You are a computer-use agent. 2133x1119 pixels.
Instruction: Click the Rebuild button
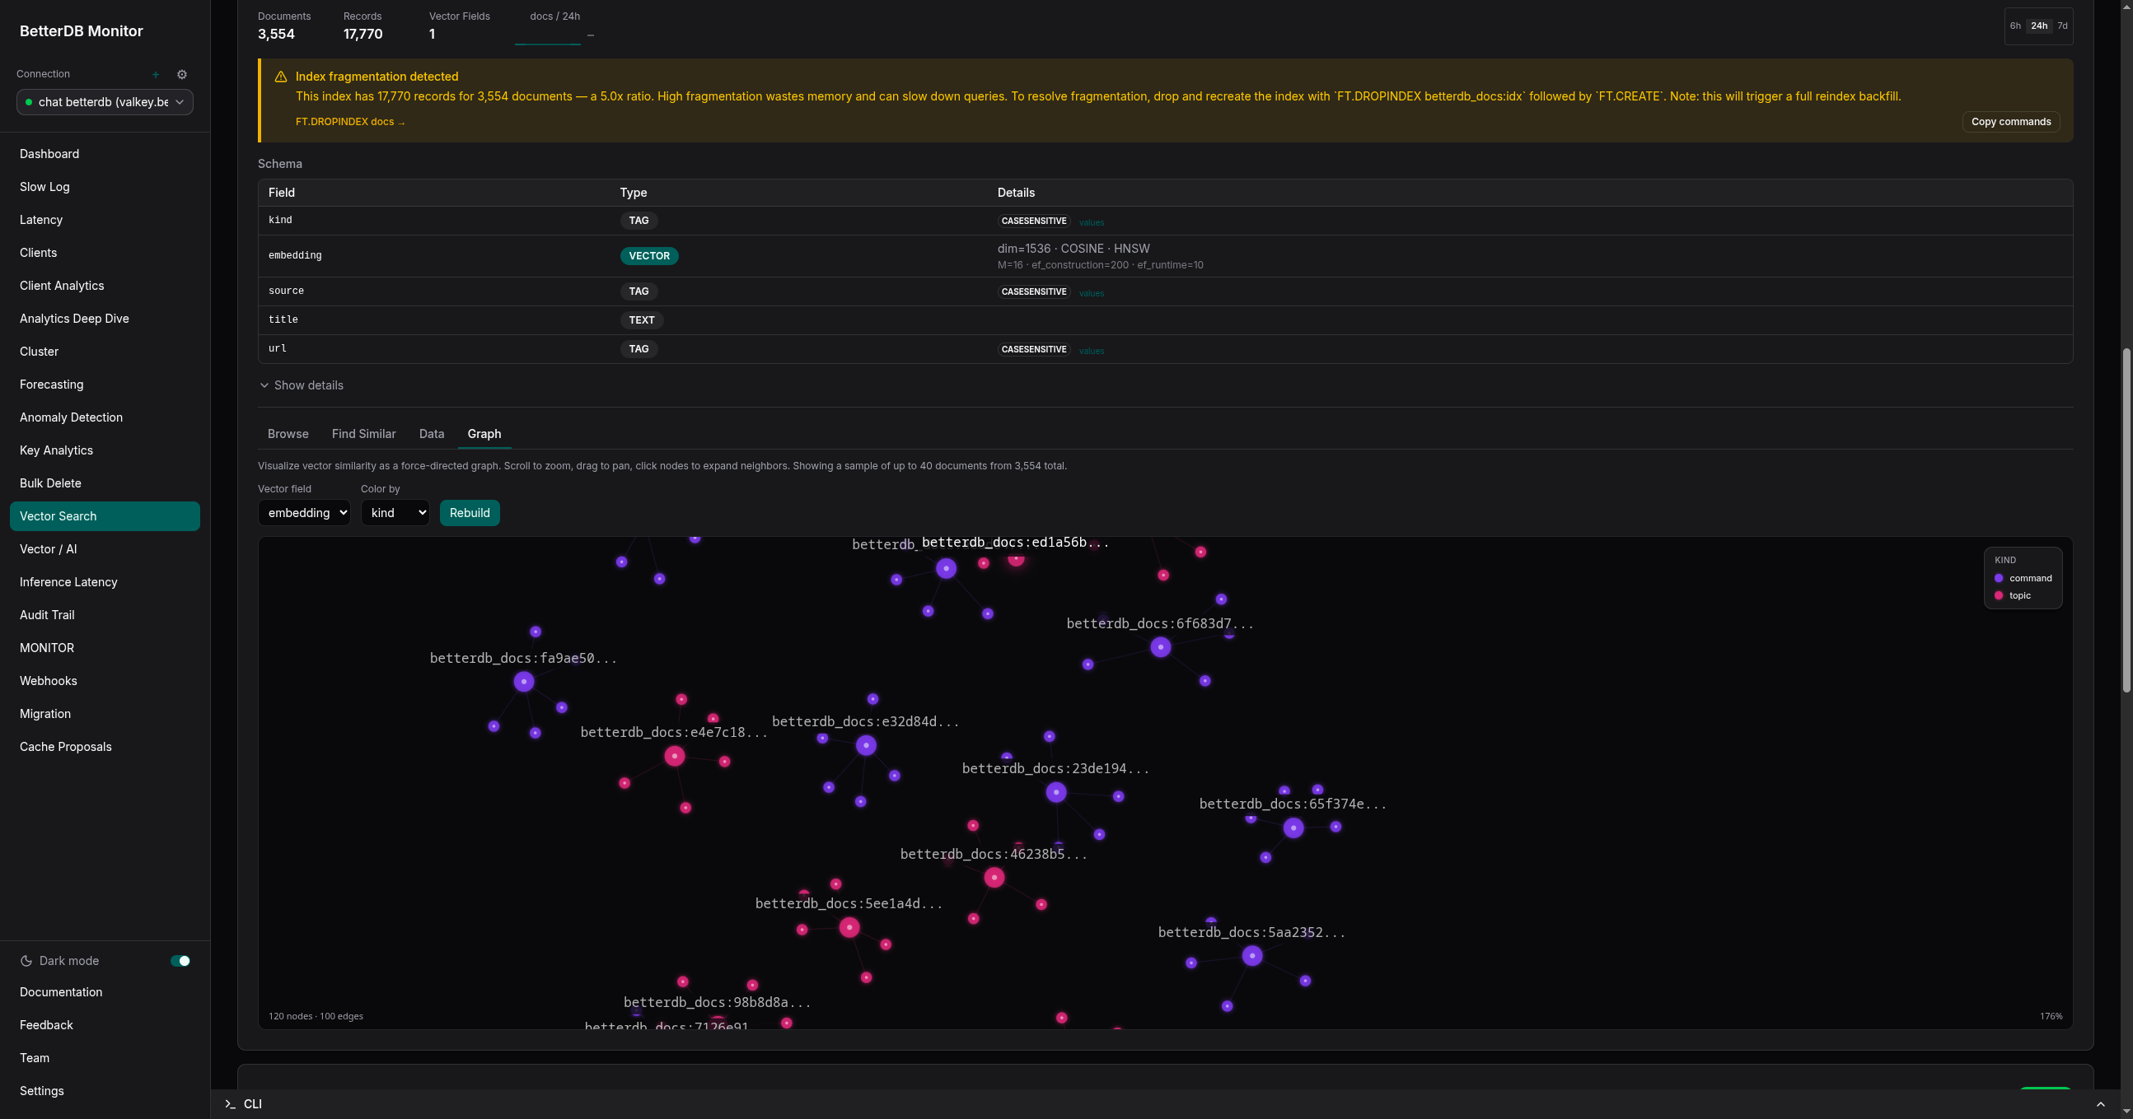tap(470, 513)
